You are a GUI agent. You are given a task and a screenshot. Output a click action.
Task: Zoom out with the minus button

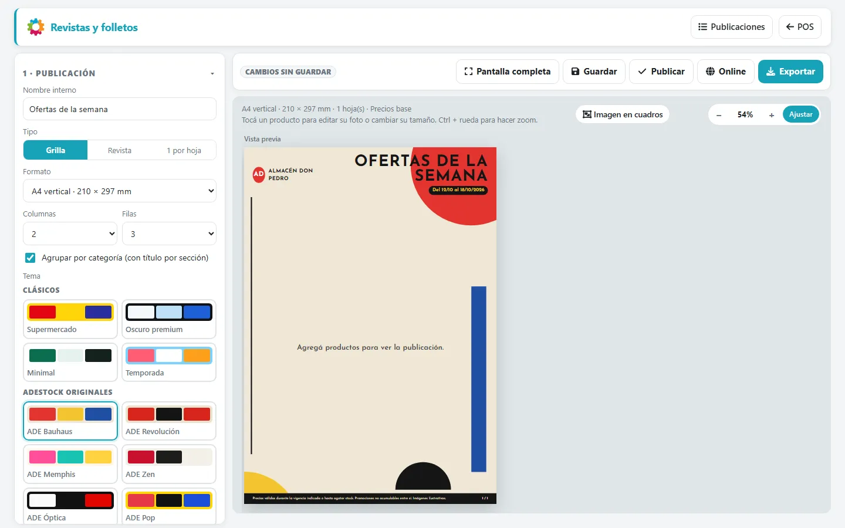pos(719,115)
